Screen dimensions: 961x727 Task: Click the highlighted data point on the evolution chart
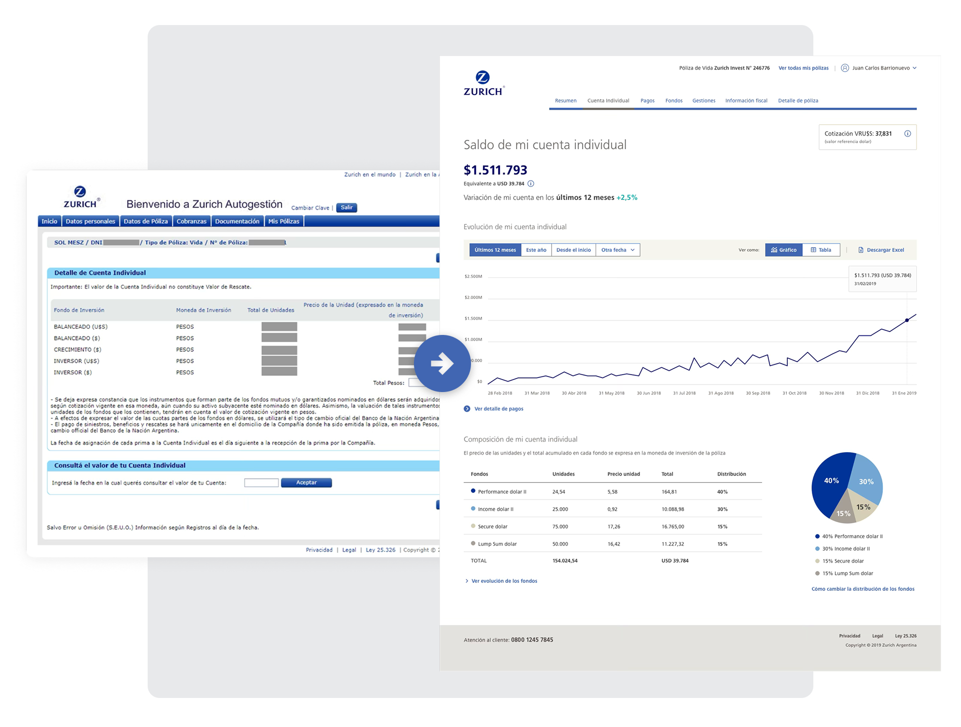click(x=907, y=320)
